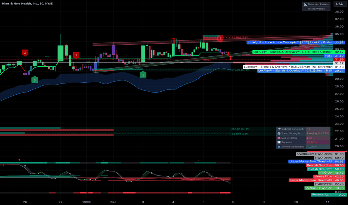Click the Optimal Sensitivity value 10
Image resolution: width=348 pixels, height=205 pixels.
(309, 129)
